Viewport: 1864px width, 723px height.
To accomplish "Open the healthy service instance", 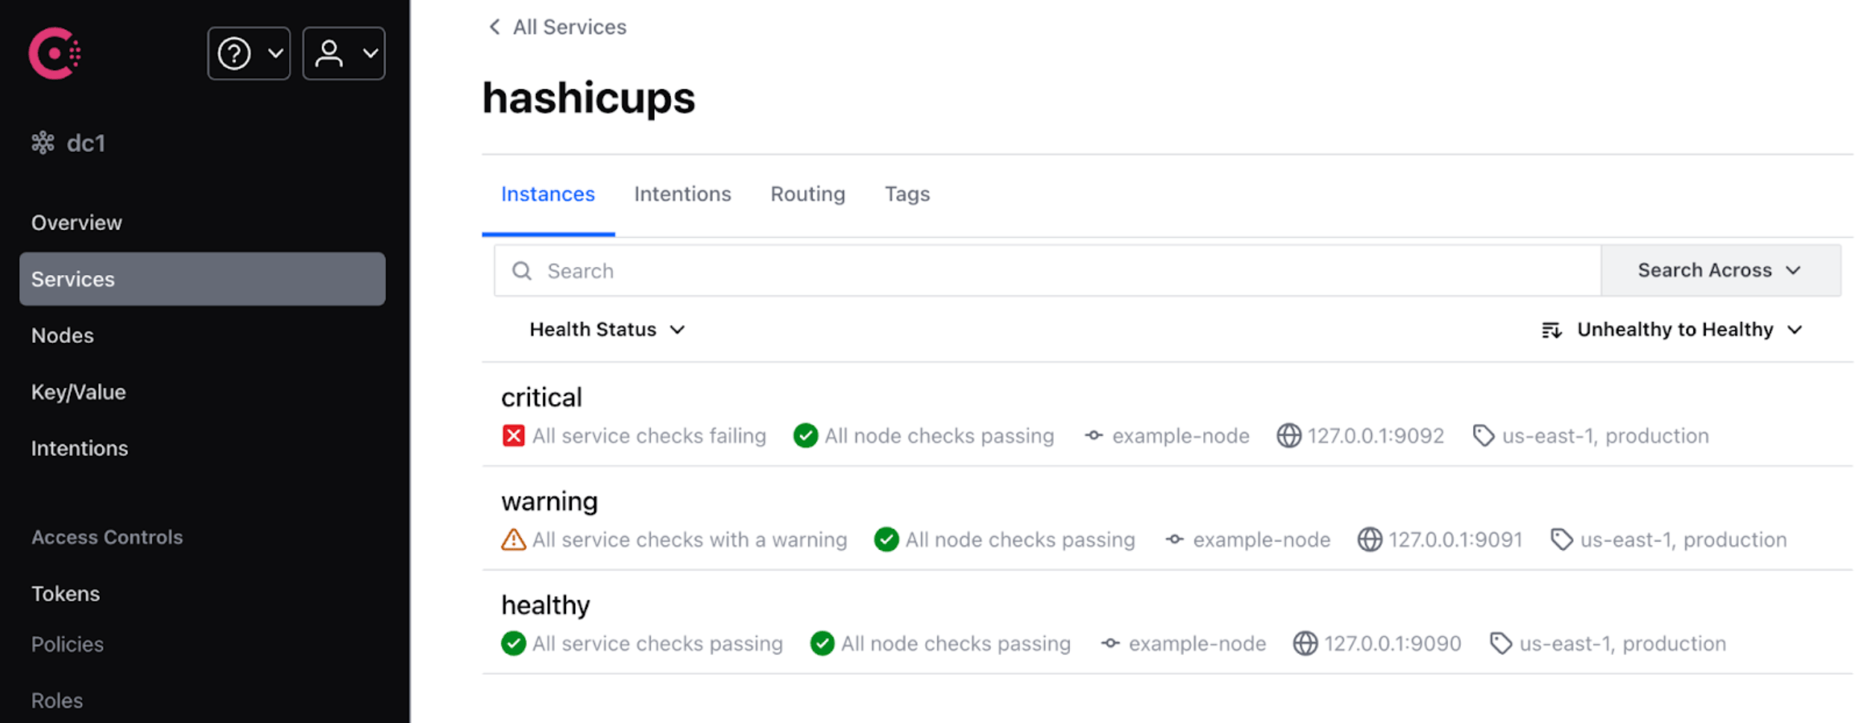I will pyautogui.click(x=545, y=604).
